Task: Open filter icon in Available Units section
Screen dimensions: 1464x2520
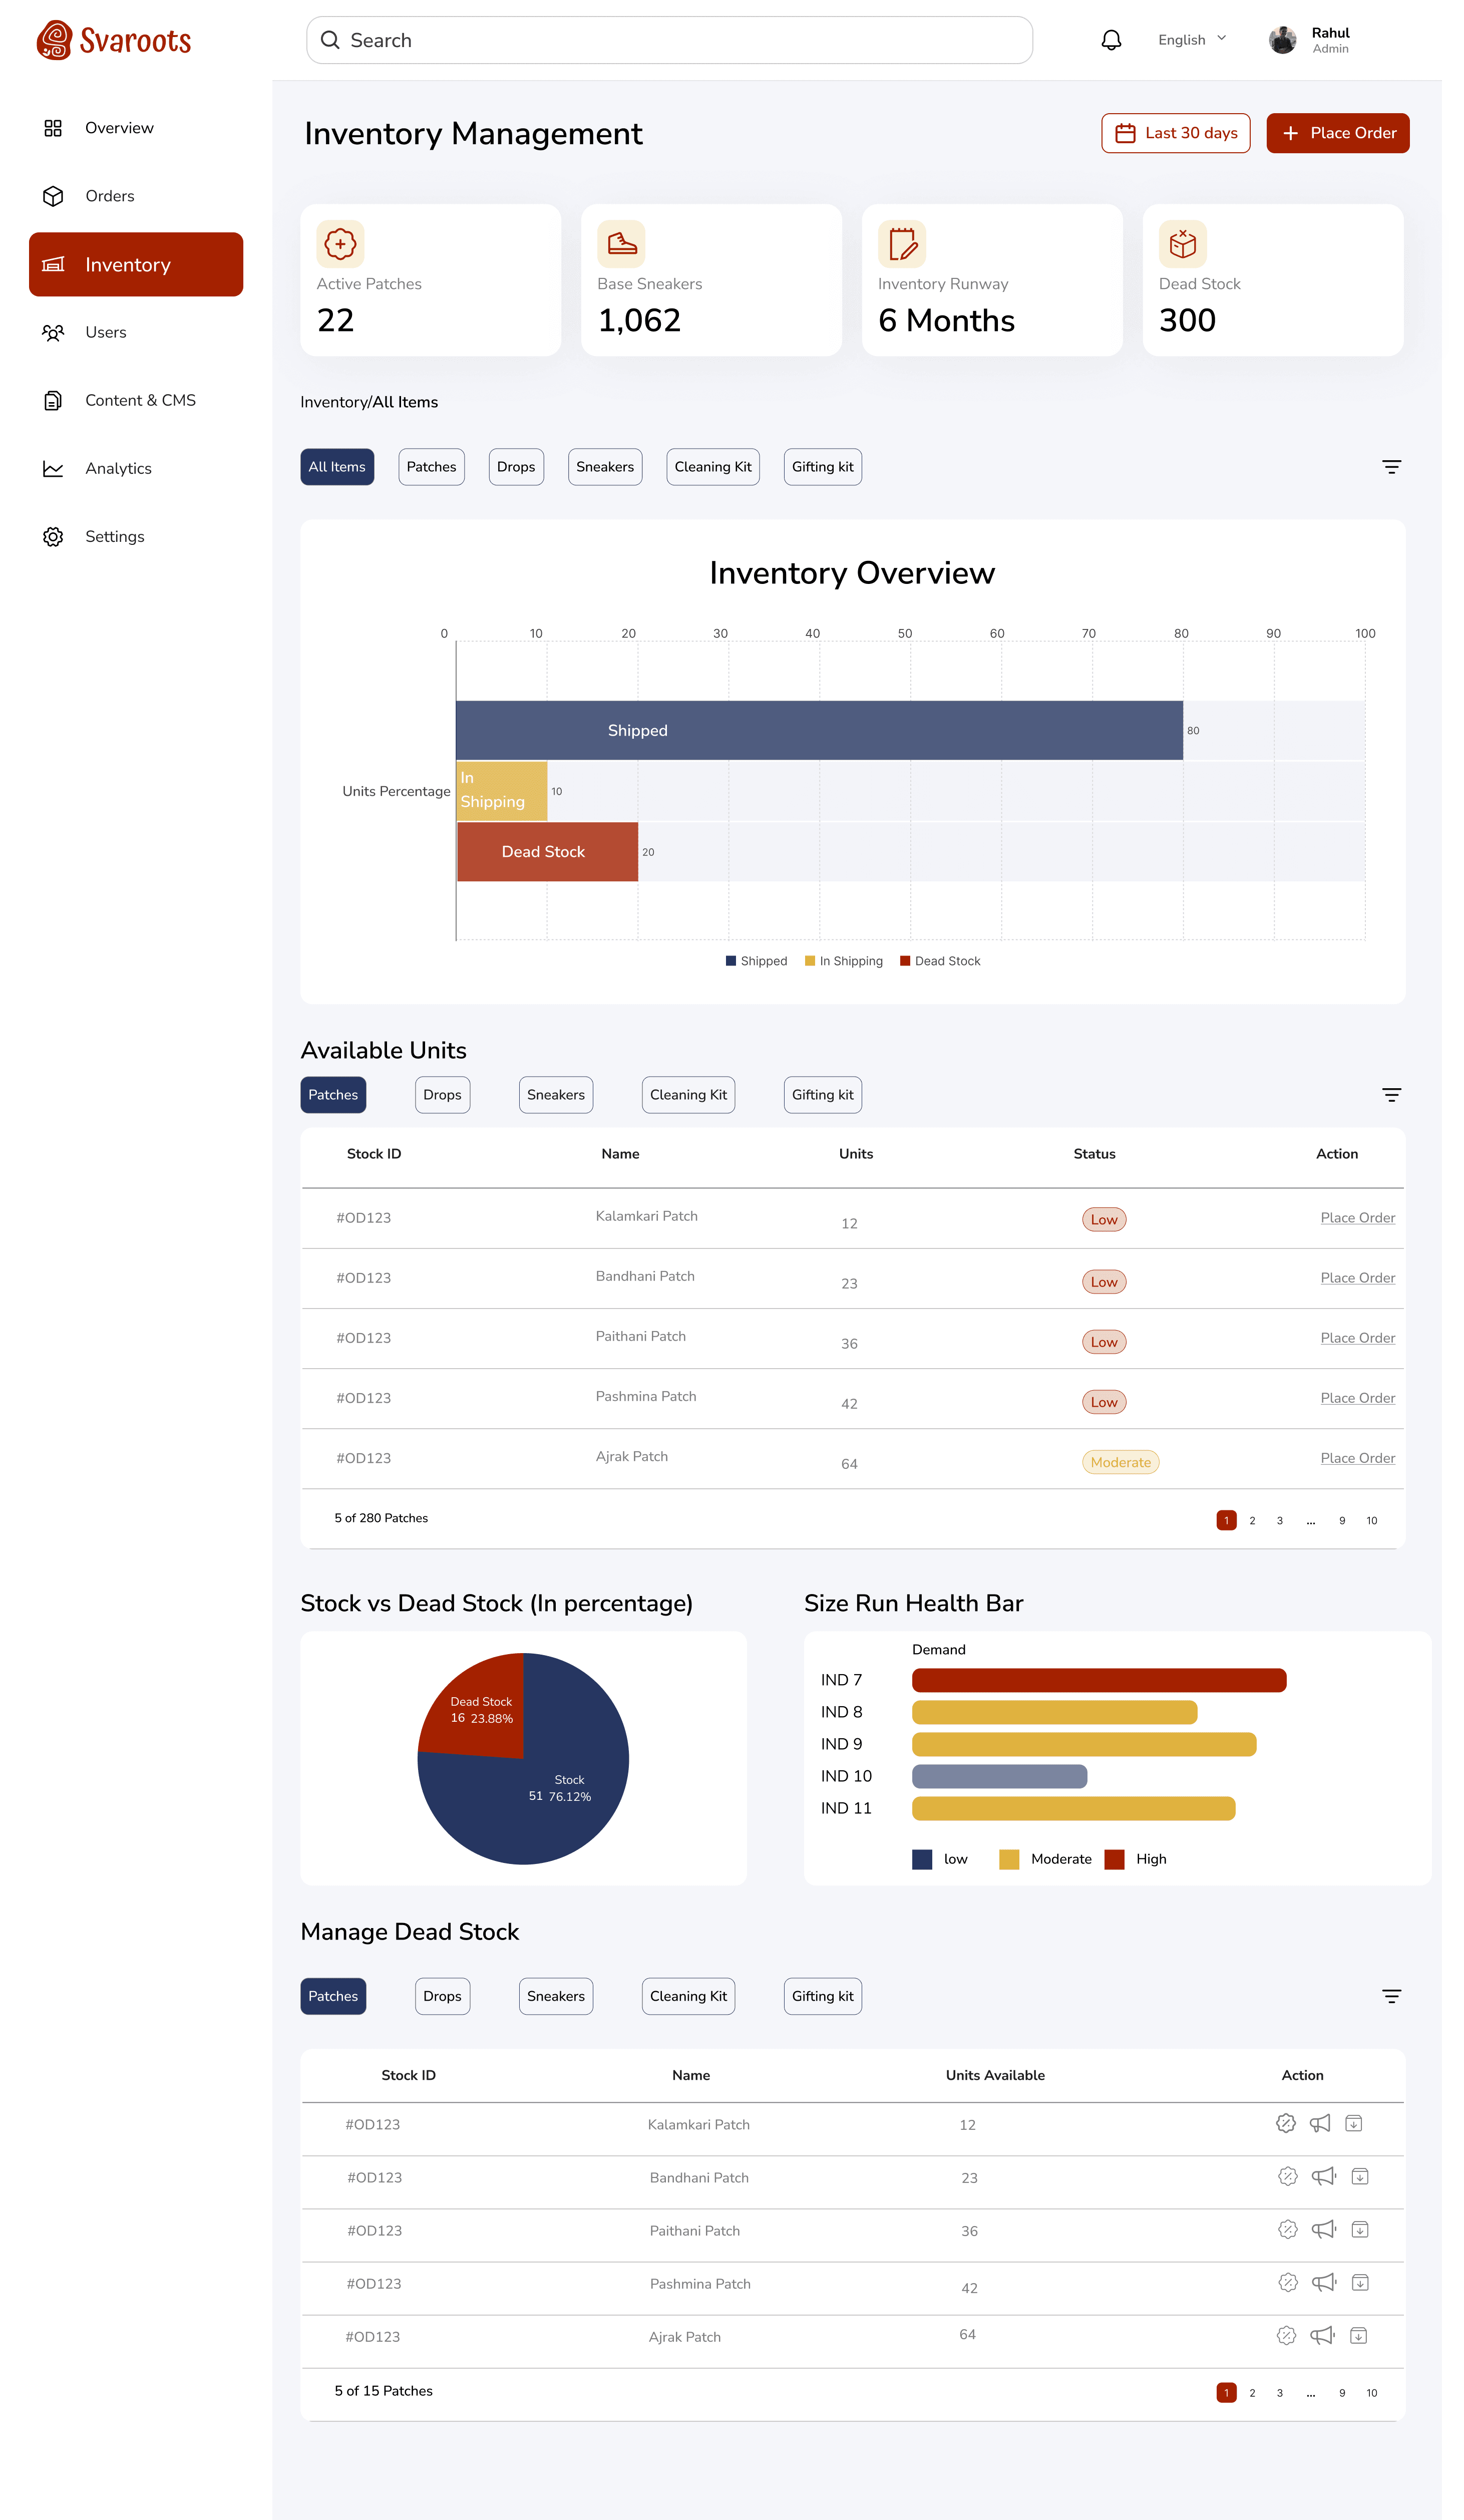Action: tap(1391, 1095)
